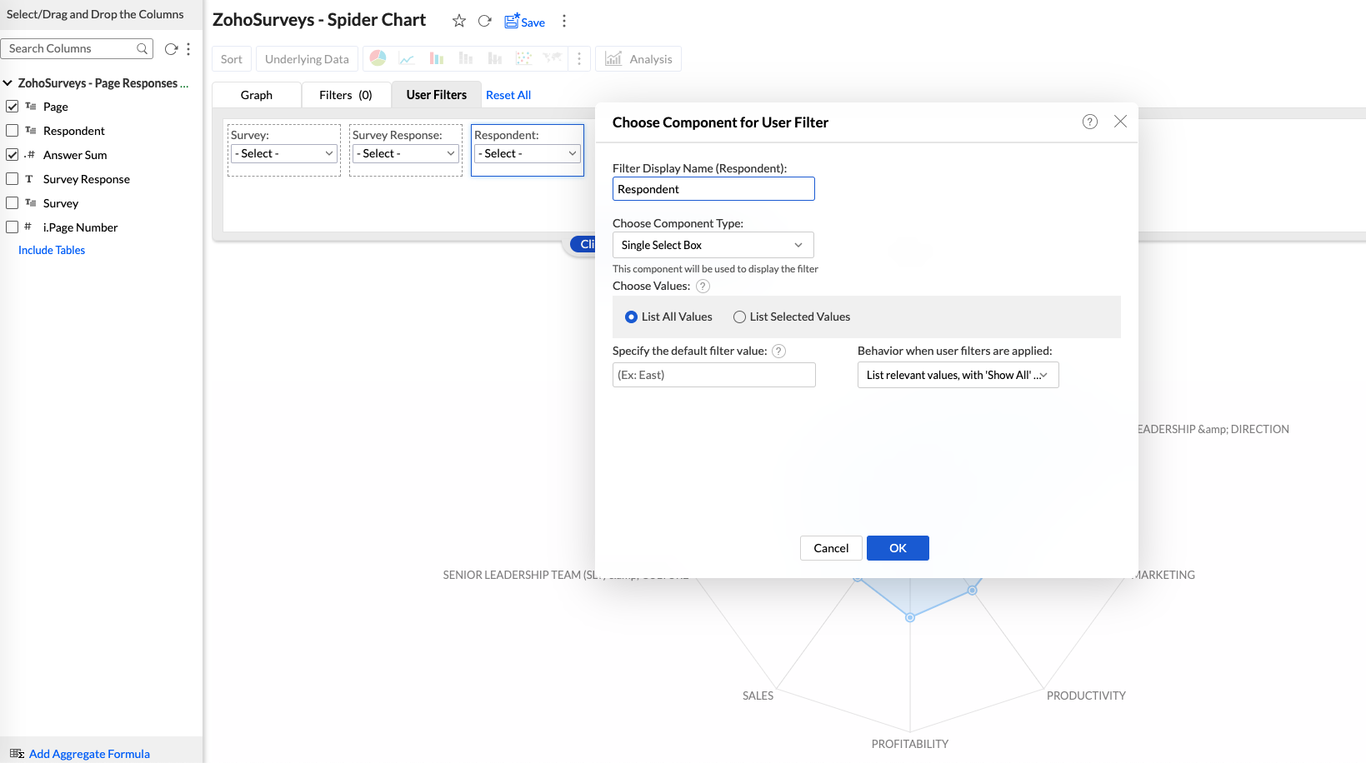The height and width of the screenshot is (763, 1366).
Task: Click the Add Aggregate Formula link
Action: click(89, 754)
